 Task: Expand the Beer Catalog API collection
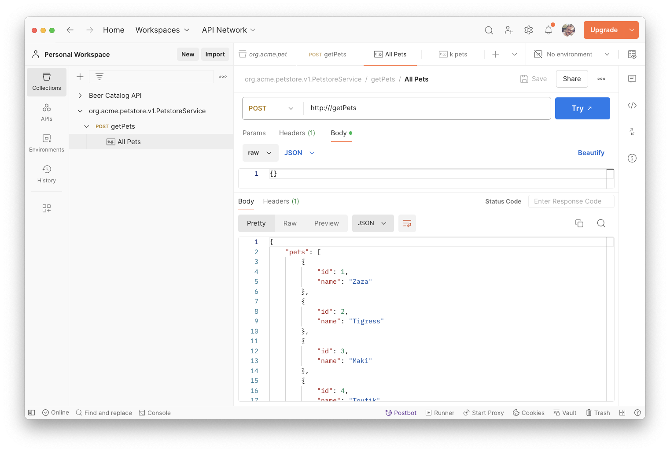coord(80,96)
